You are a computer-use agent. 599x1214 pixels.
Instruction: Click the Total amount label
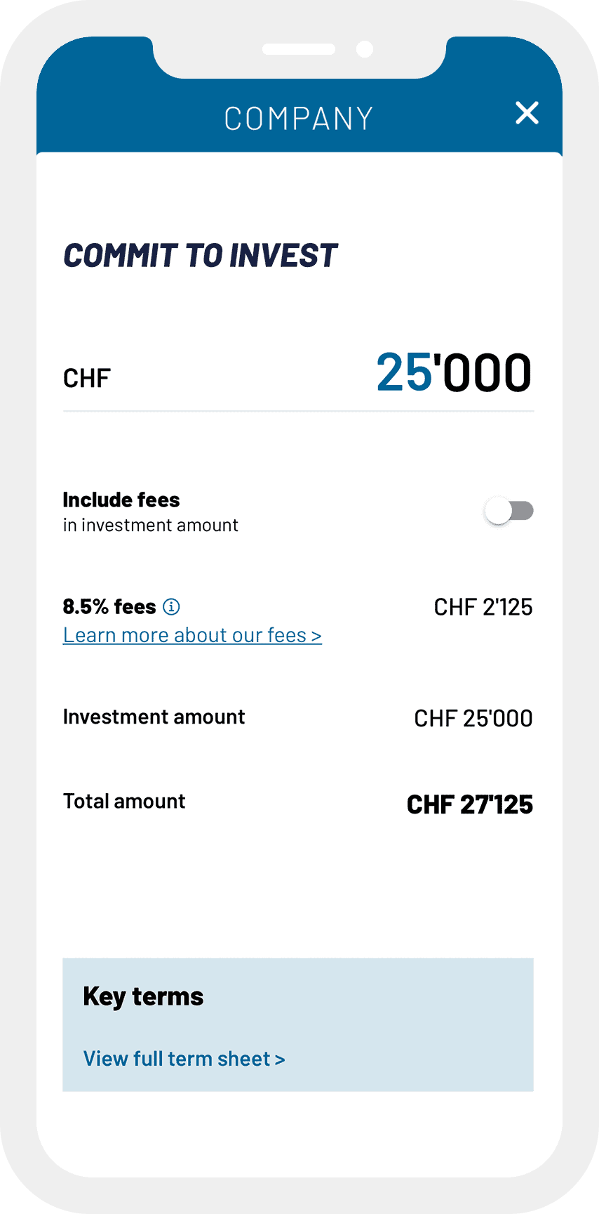click(124, 801)
